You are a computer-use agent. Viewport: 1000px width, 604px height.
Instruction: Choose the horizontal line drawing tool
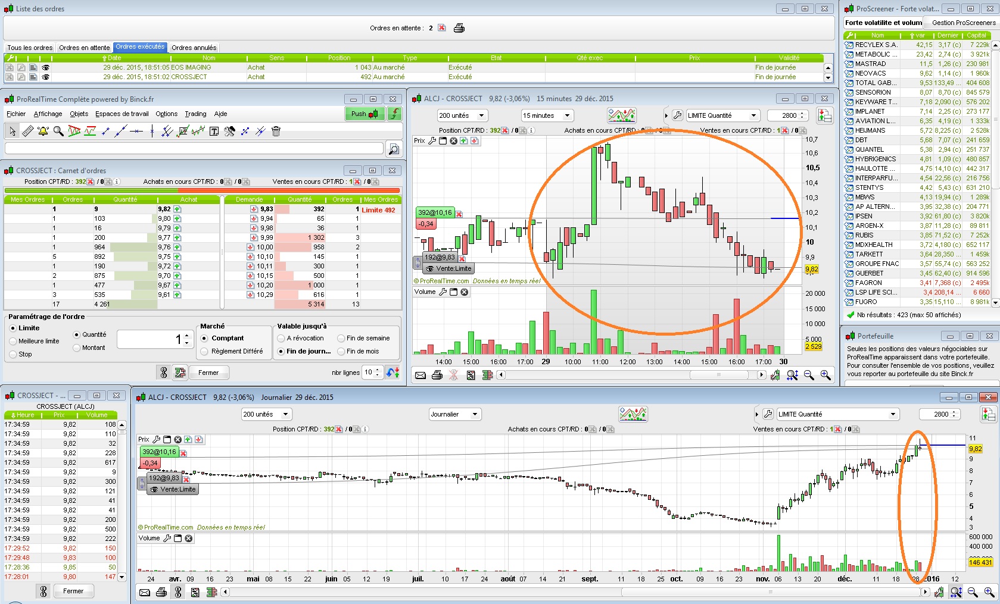tap(136, 131)
